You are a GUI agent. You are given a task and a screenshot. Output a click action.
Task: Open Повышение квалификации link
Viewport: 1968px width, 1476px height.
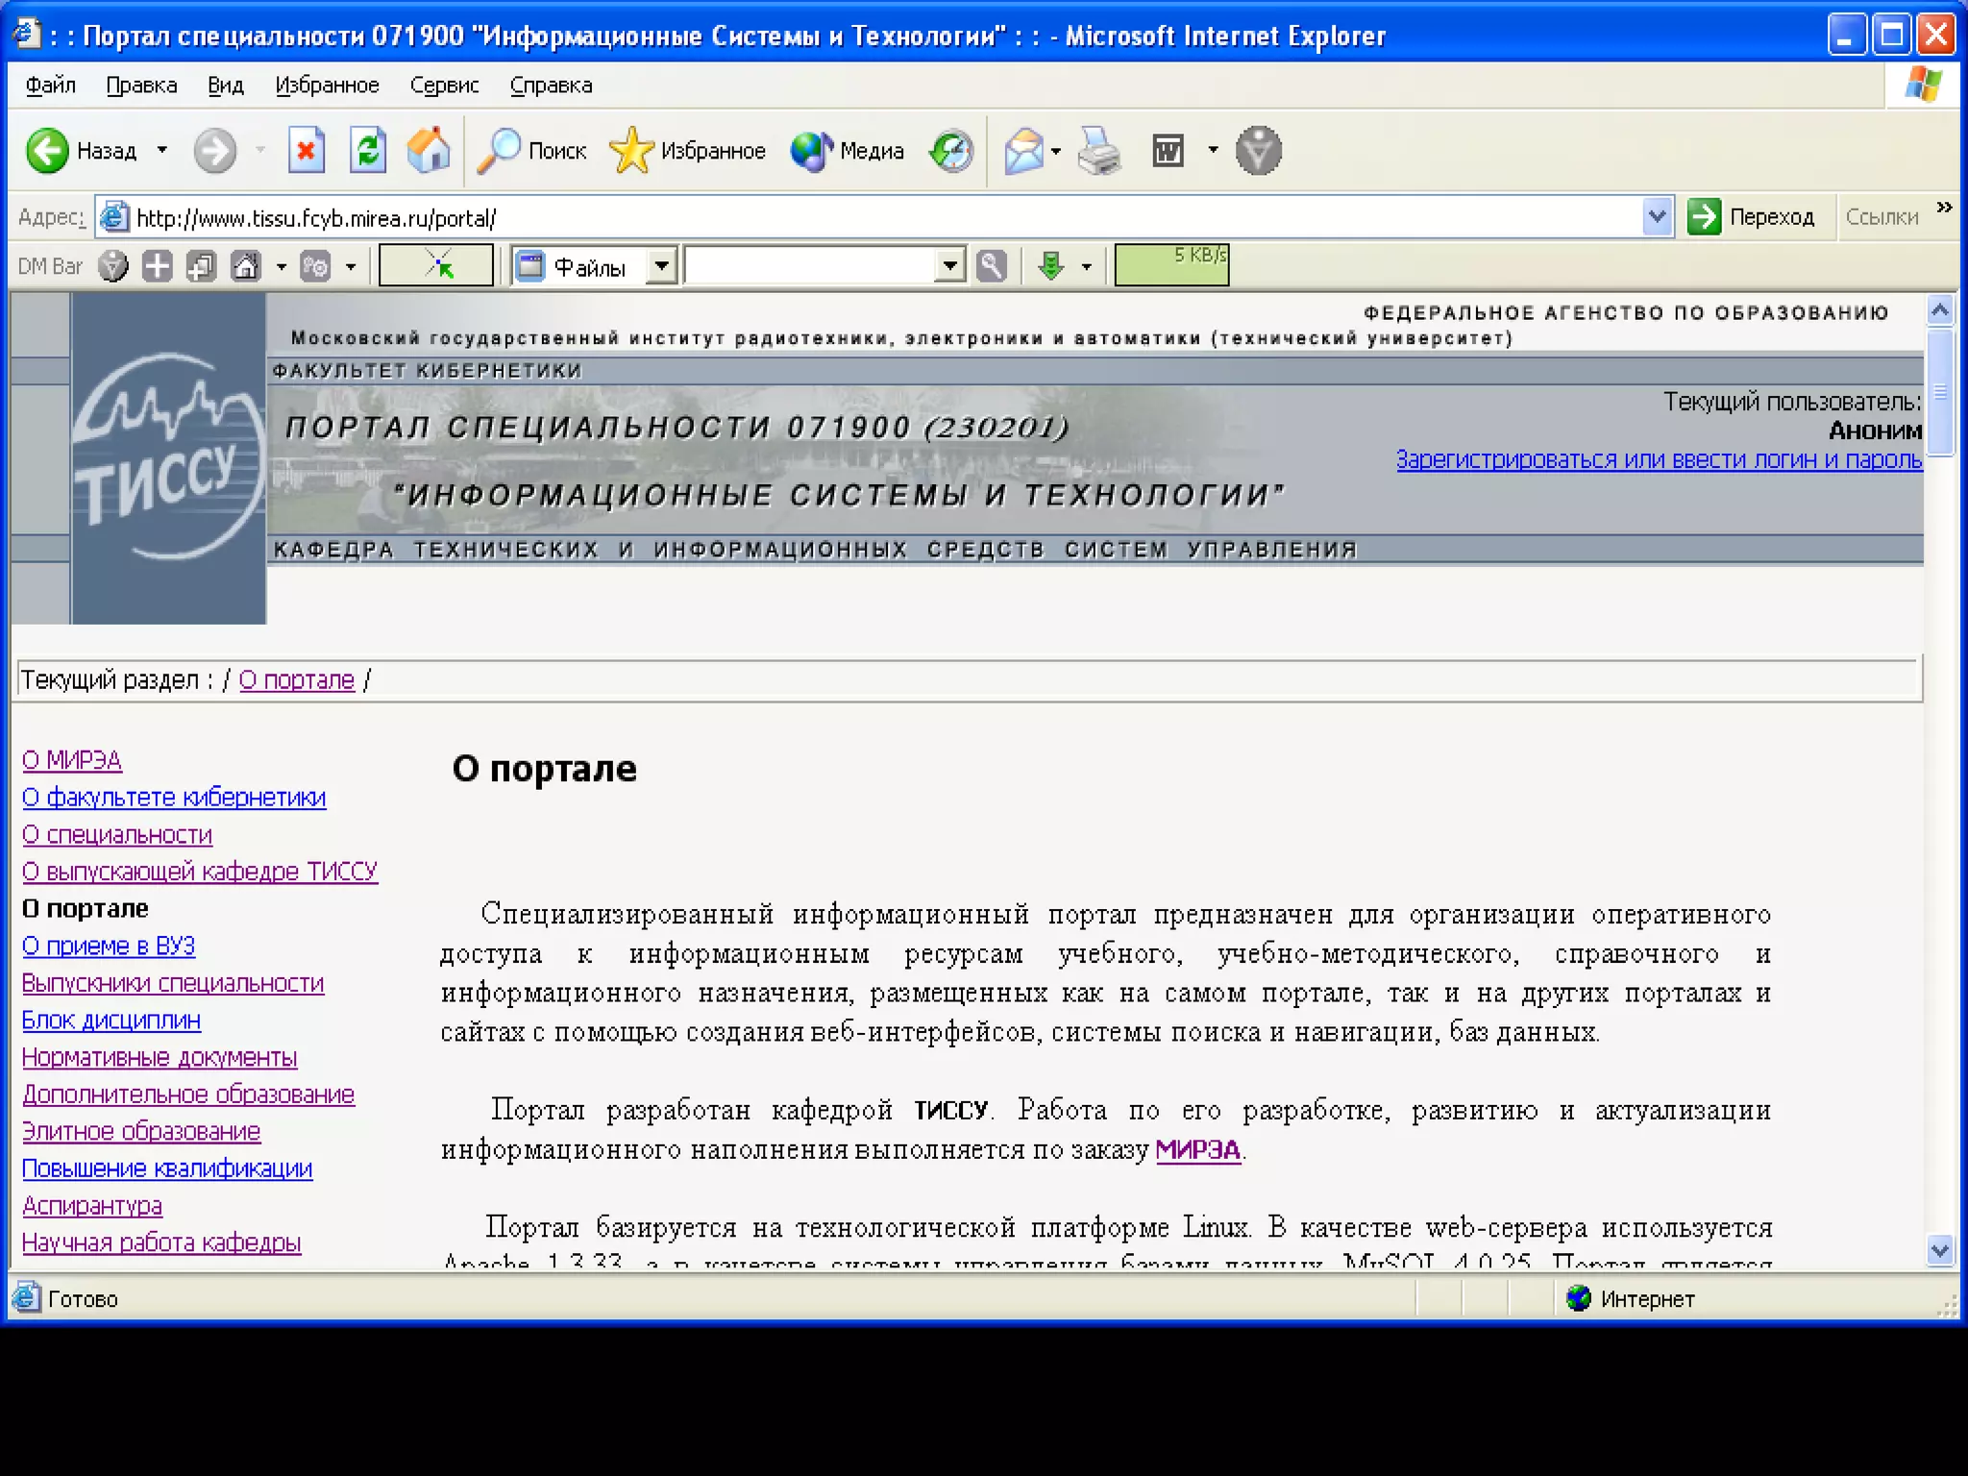(x=167, y=1168)
